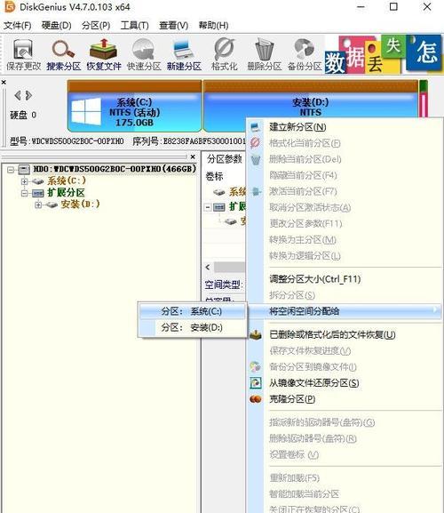Collapse the HD0 disk tree node
This screenshot has width=444, height=513.
[x=11, y=170]
